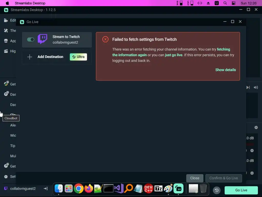The height and width of the screenshot is (197, 262).
Task: Click the eject icon in the menu bar
Action: (x=208, y=3)
